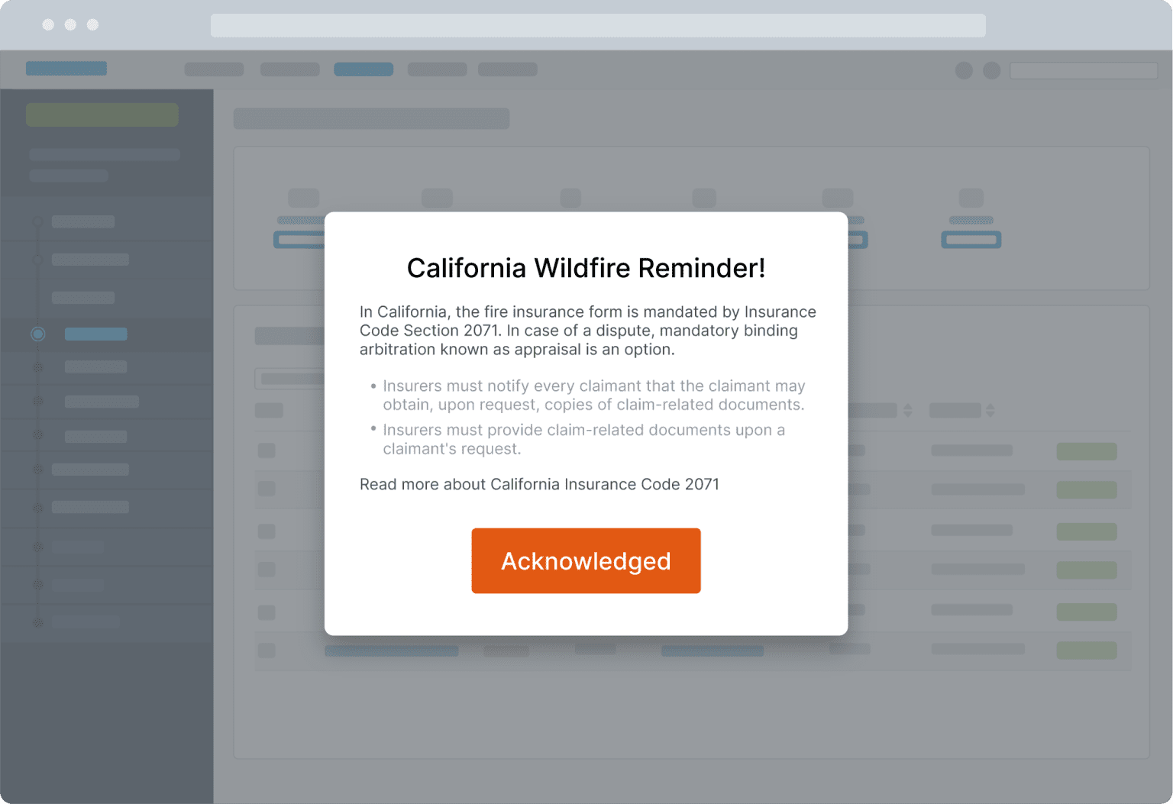1173x804 pixels.
Task: Focus the search field in the app header
Action: (1083, 70)
